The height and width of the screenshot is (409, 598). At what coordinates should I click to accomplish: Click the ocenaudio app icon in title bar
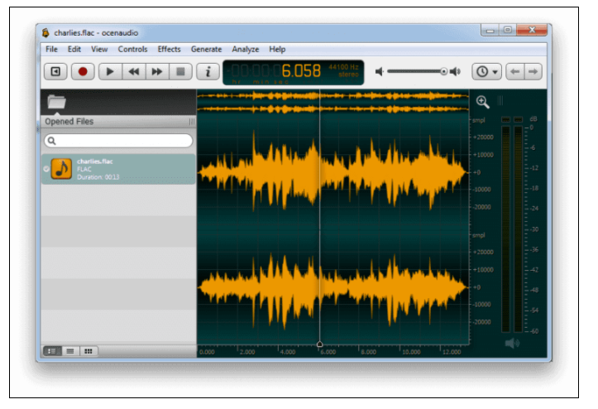point(45,33)
